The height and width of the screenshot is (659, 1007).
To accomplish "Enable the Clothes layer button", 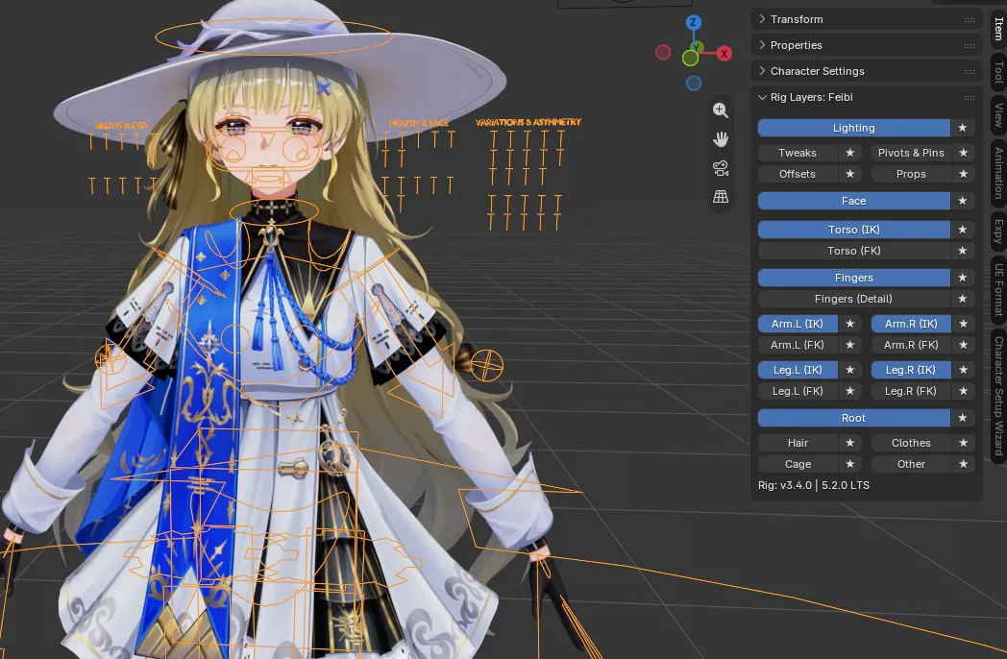I will (911, 443).
